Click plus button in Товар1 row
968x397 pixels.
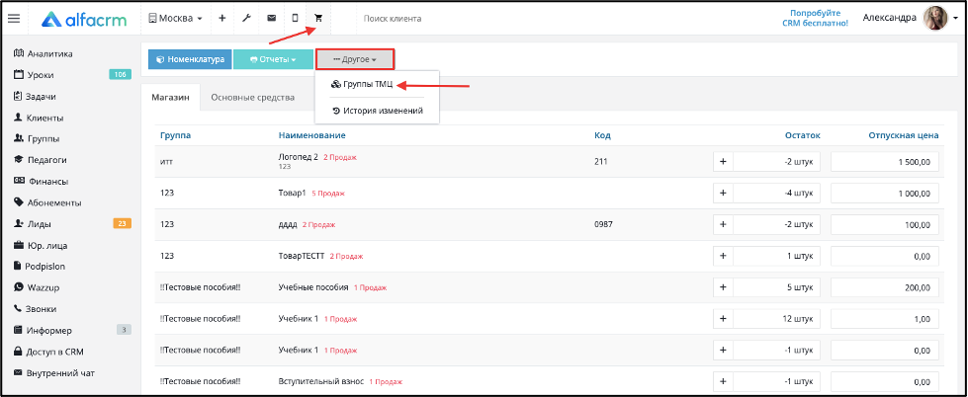tap(723, 193)
